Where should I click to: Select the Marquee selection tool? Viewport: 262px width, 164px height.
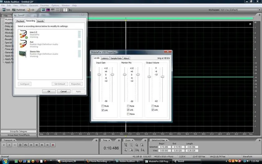pyautogui.click(x=70, y=10)
